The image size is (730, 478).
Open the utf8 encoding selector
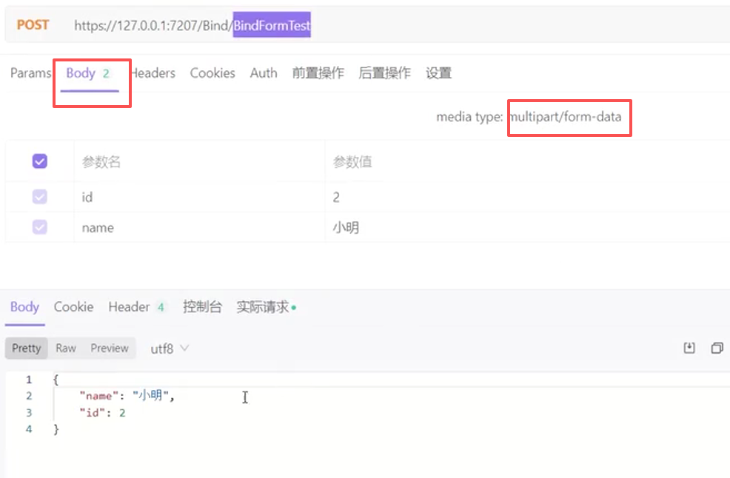164,348
